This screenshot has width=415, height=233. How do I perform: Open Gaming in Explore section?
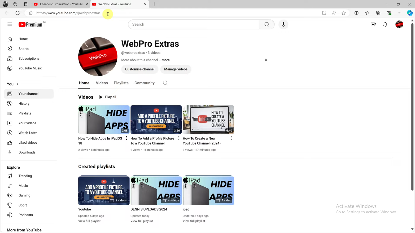pos(29,195)
